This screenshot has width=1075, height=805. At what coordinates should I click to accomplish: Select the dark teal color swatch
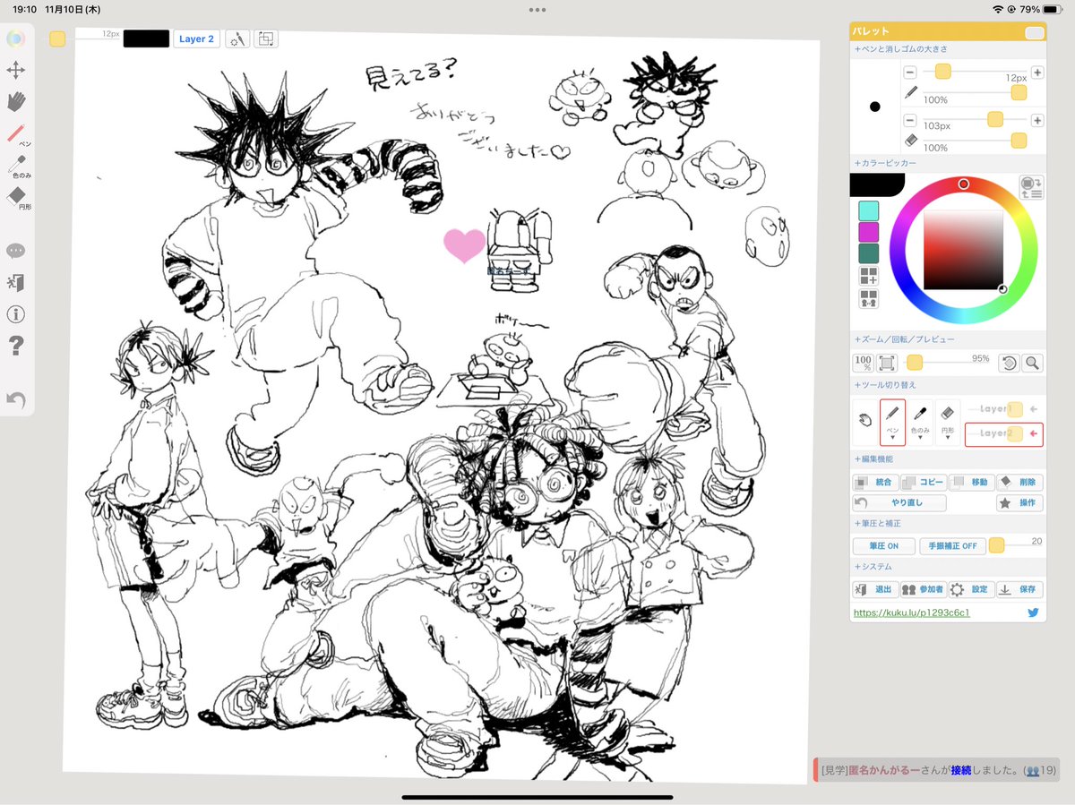868,253
